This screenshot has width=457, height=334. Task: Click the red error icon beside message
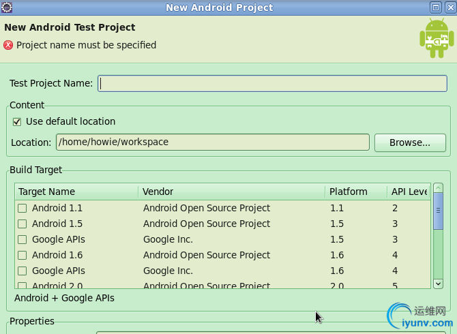point(8,45)
